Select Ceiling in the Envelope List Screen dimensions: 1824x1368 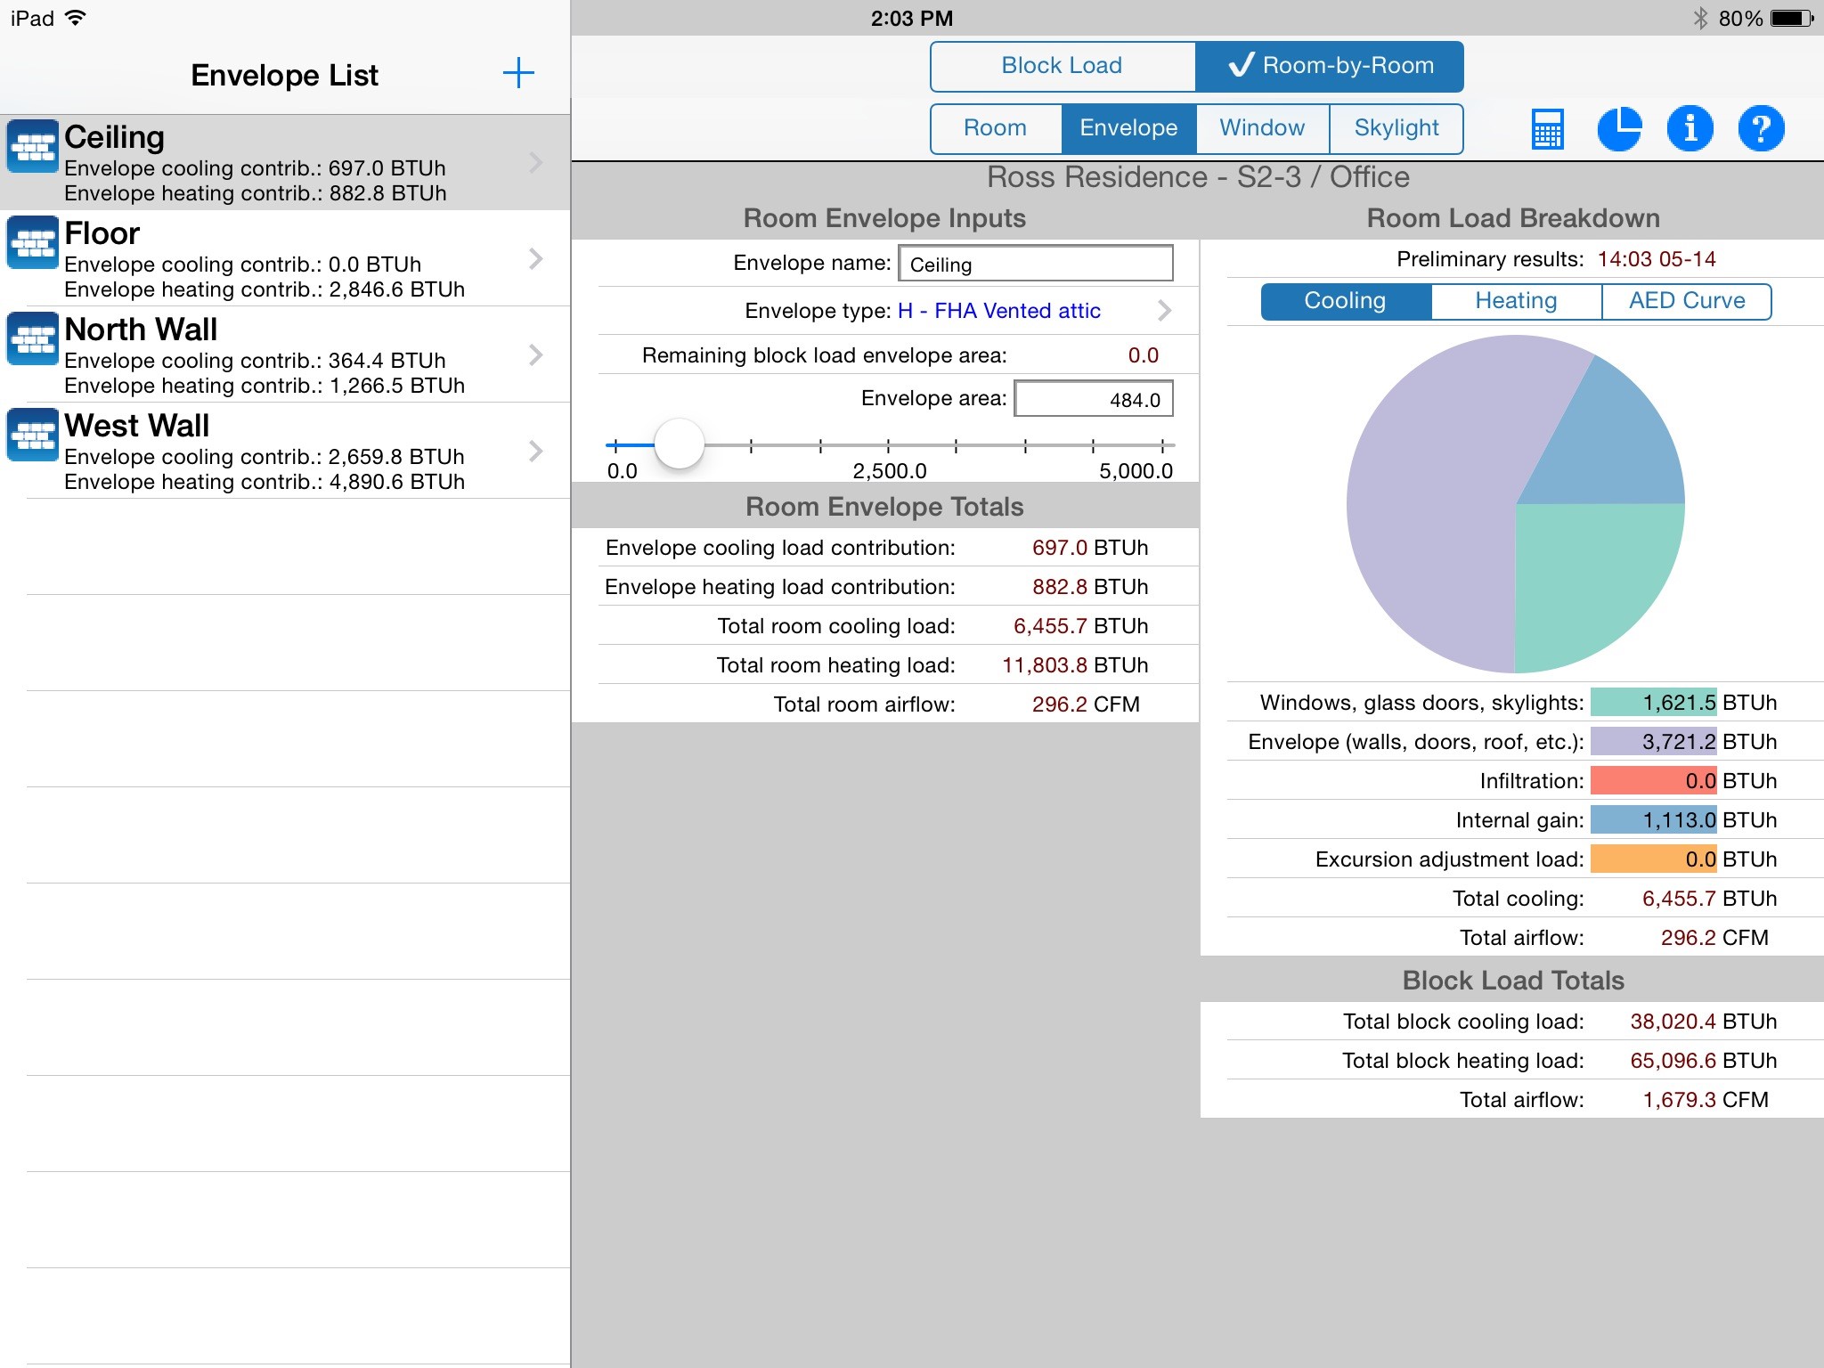point(285,162)
